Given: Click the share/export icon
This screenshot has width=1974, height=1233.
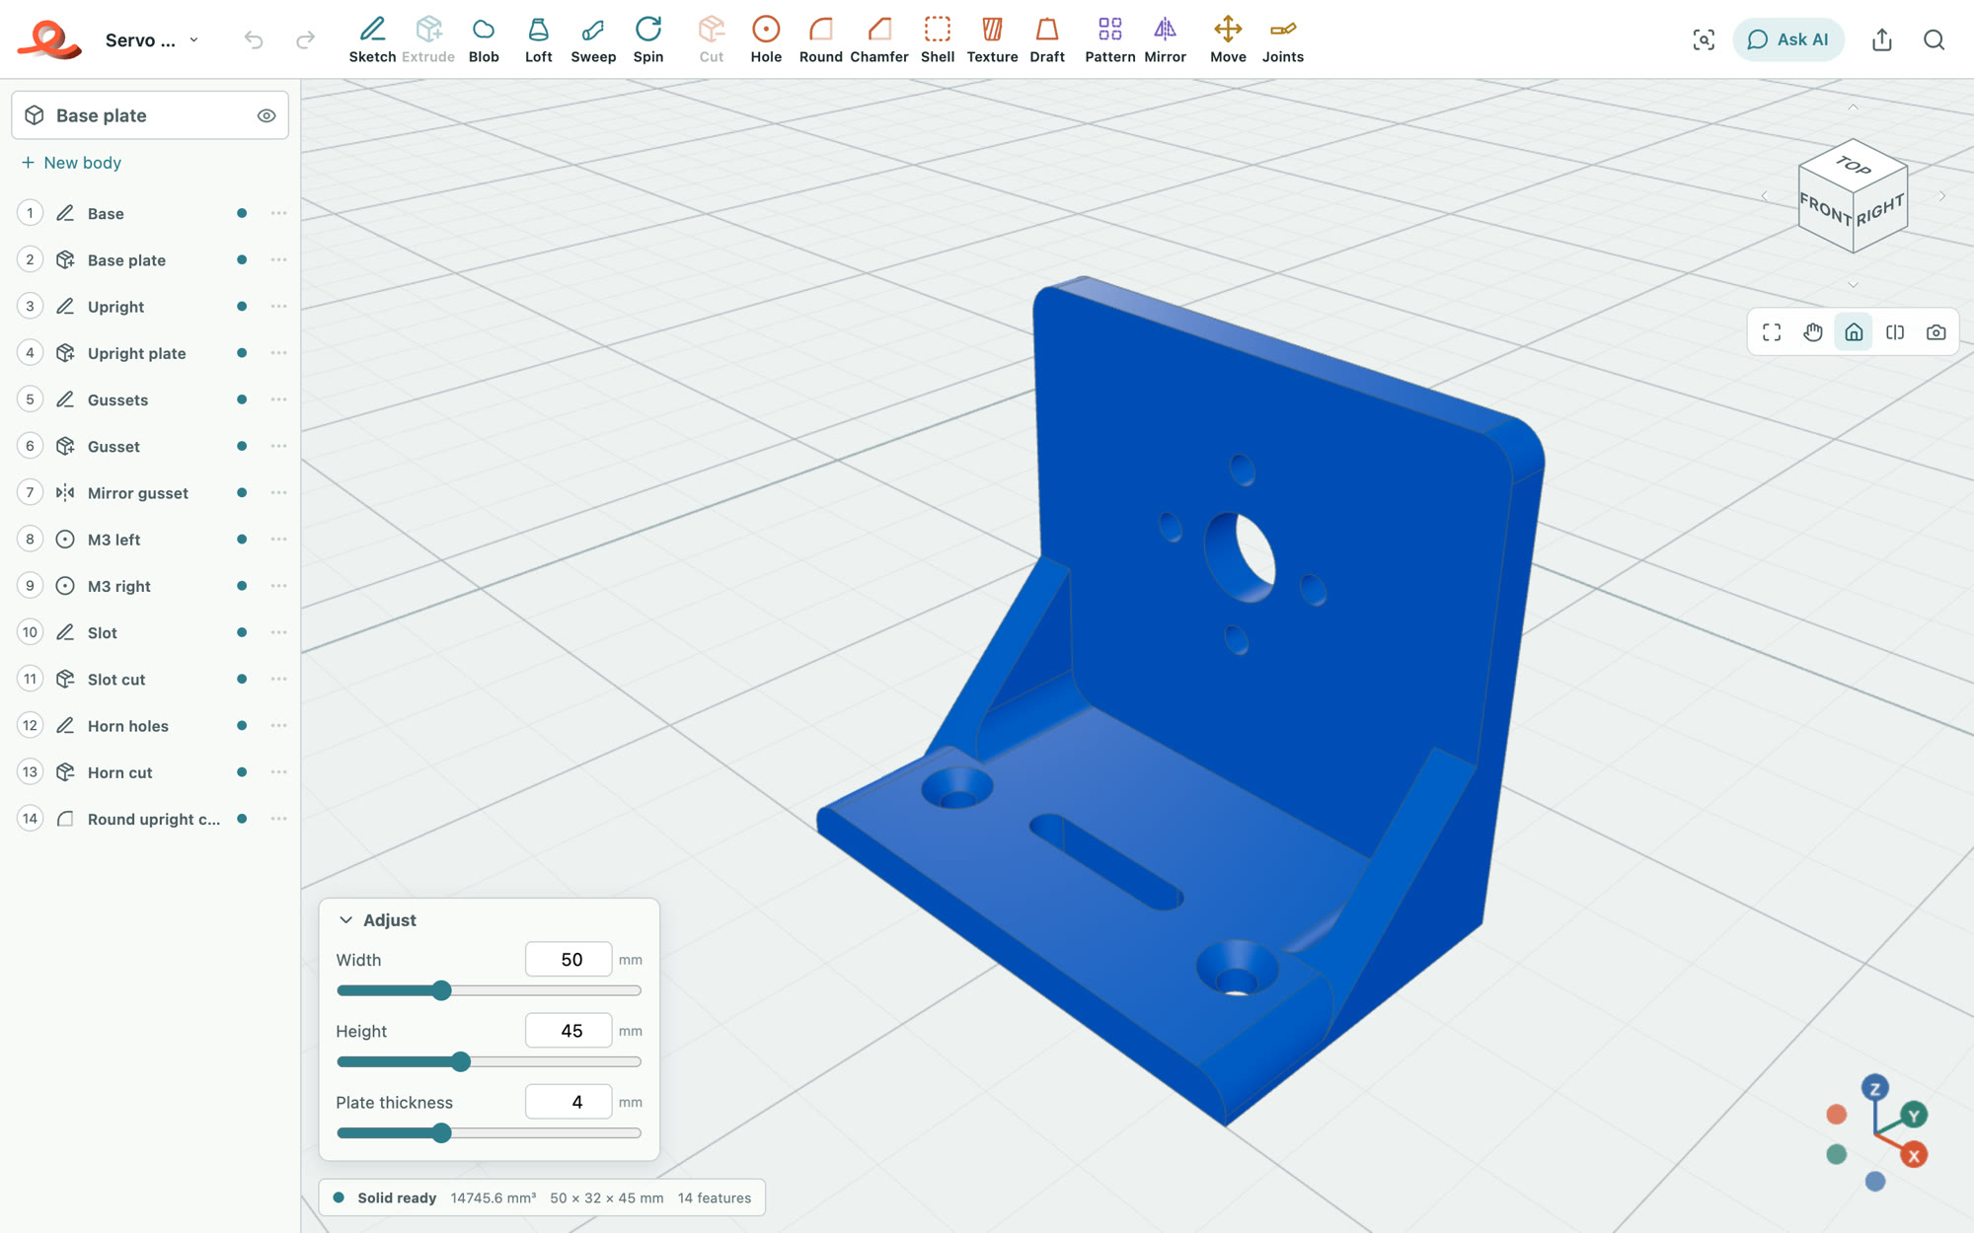Looking at the screenshot, I should point(1882,39).
